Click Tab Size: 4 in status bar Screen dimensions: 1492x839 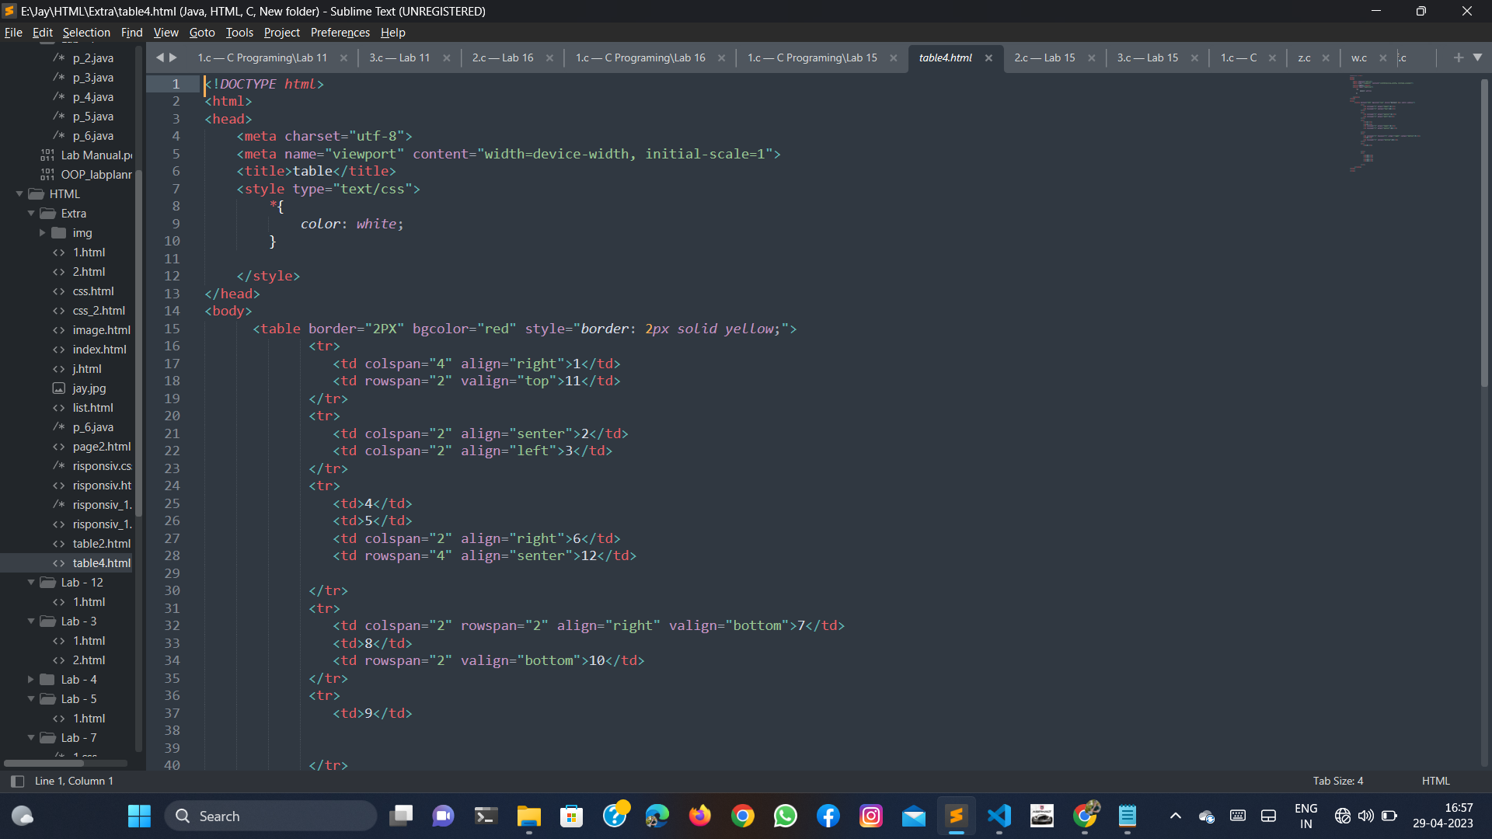(1337, 781)
